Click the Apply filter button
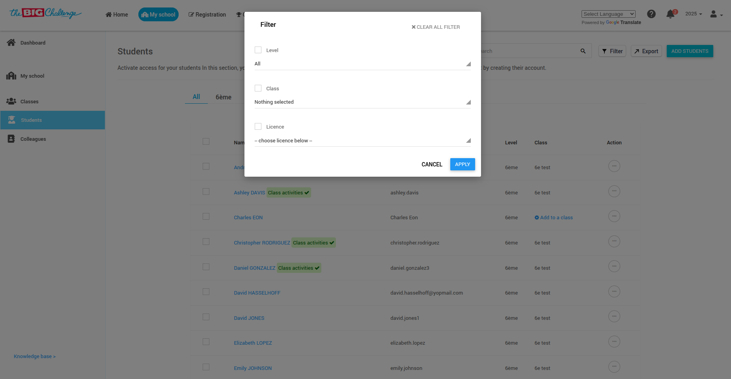The image size is (731, 379). (x=462, y=164)
